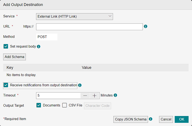The width and height of the screenshot is (192, 126).
Task: Increase the Timeout with plus button
Action: 94,96
